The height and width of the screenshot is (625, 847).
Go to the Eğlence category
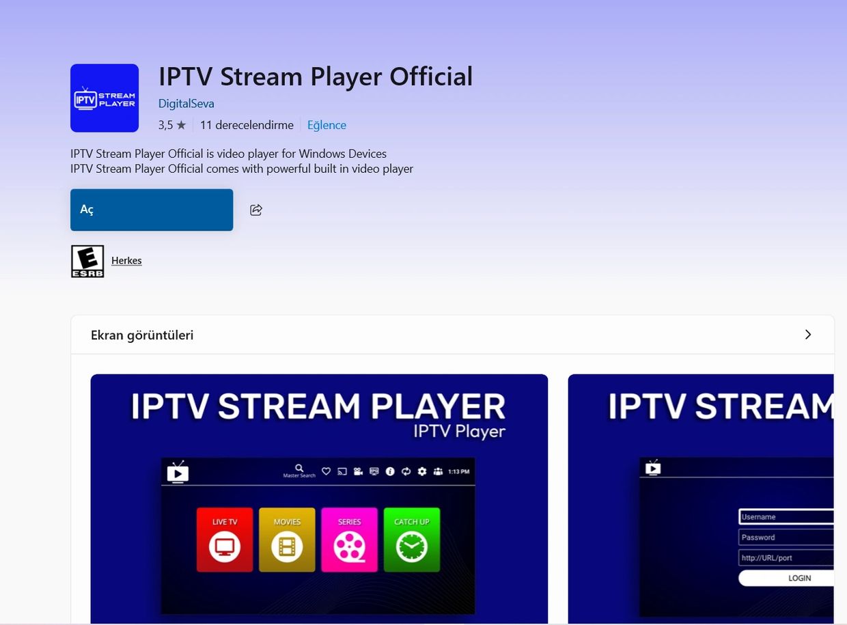pyautogui.click(x=327, y=125)
